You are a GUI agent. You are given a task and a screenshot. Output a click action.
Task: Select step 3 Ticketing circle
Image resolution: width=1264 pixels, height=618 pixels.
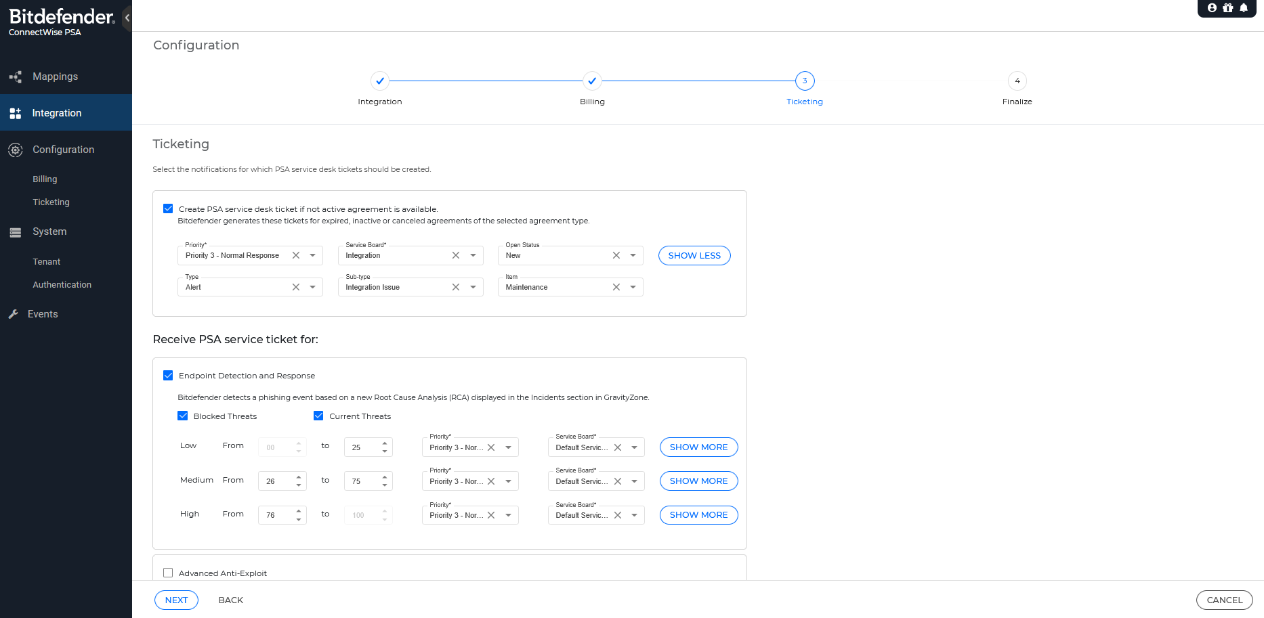pos(805,81)
